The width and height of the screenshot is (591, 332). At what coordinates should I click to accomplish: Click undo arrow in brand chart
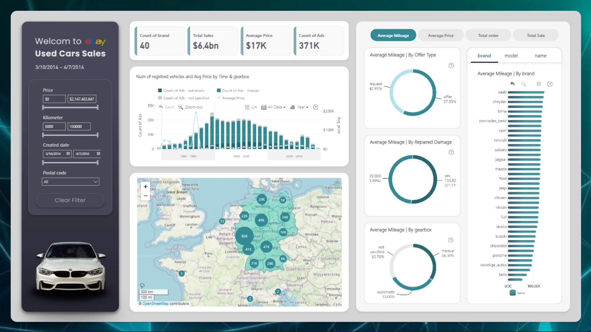coord(513,84)
